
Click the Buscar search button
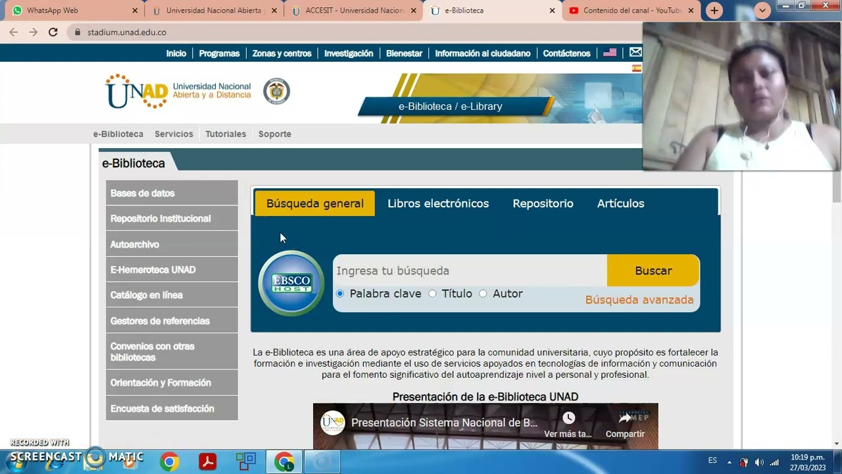[653, 271]
